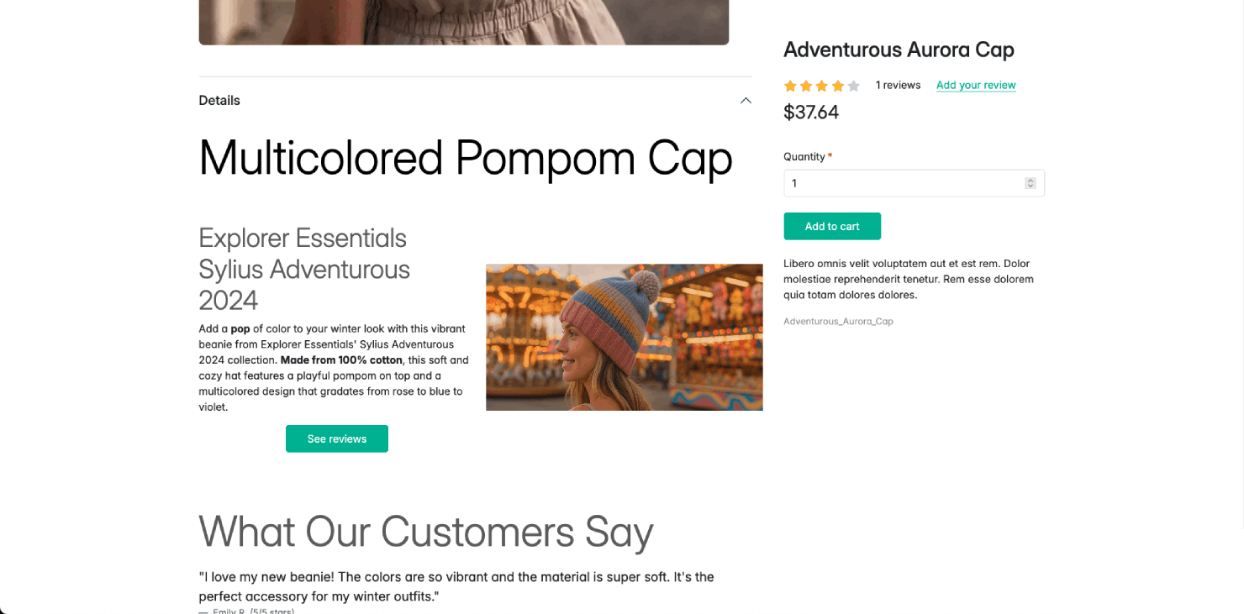Click the Details accordion header label
The width and height of the screenshot is (1244, 614).
pos(219,101)
